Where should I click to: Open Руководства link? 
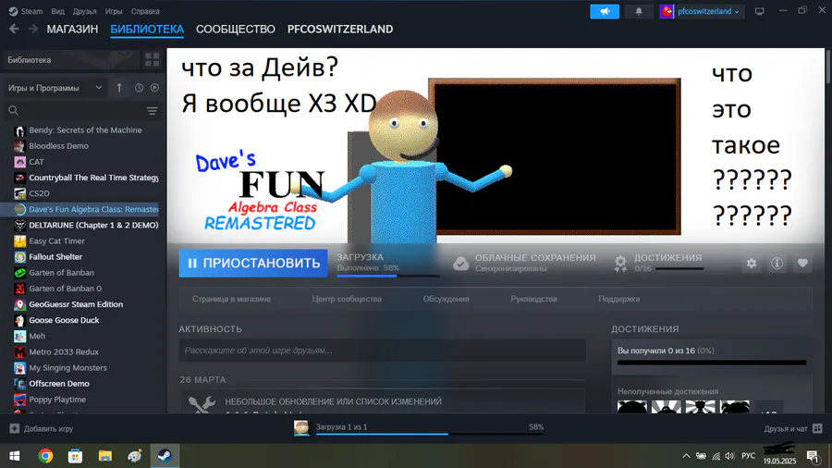click(x=533, y=300)
